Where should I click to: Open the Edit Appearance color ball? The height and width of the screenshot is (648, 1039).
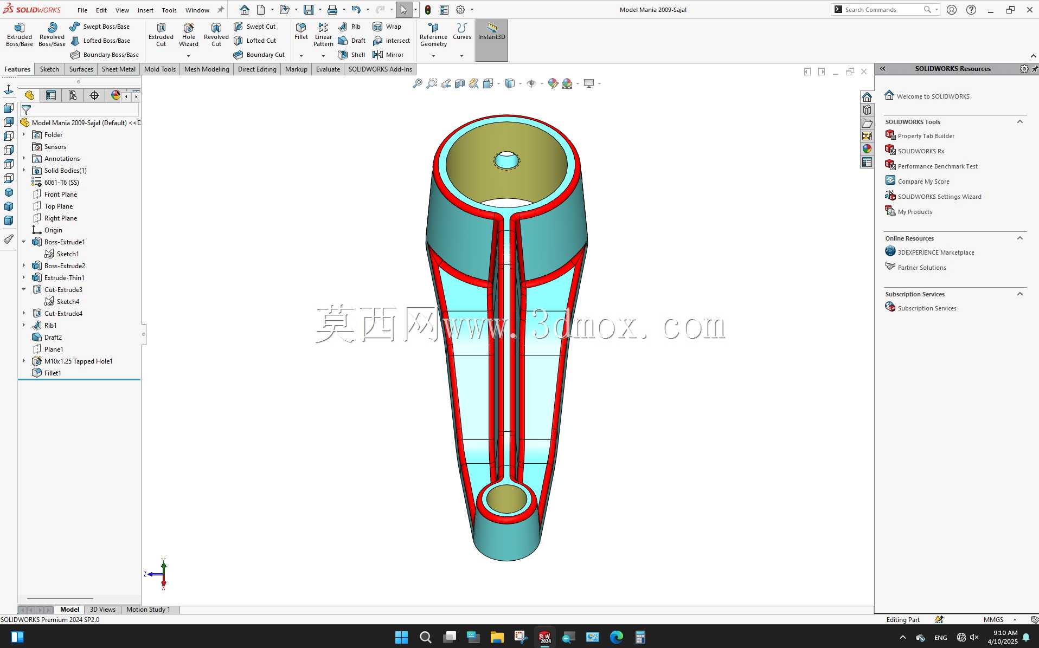(x=553, y=83)
